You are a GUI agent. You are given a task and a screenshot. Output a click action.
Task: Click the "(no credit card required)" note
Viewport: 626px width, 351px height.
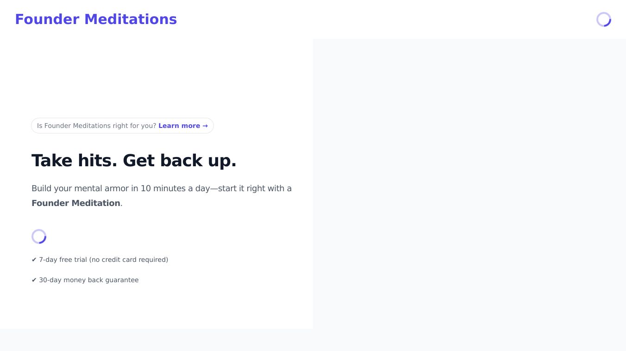129,260
